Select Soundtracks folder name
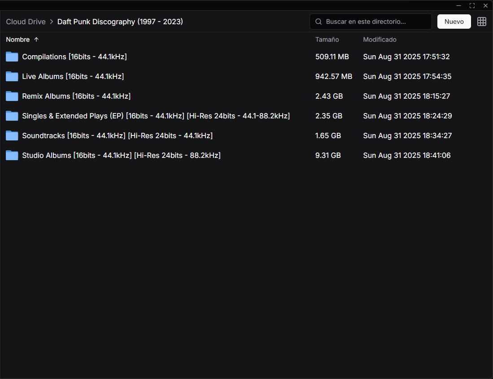This screenshot has width=493, height=379. click(x=117, y=135)
